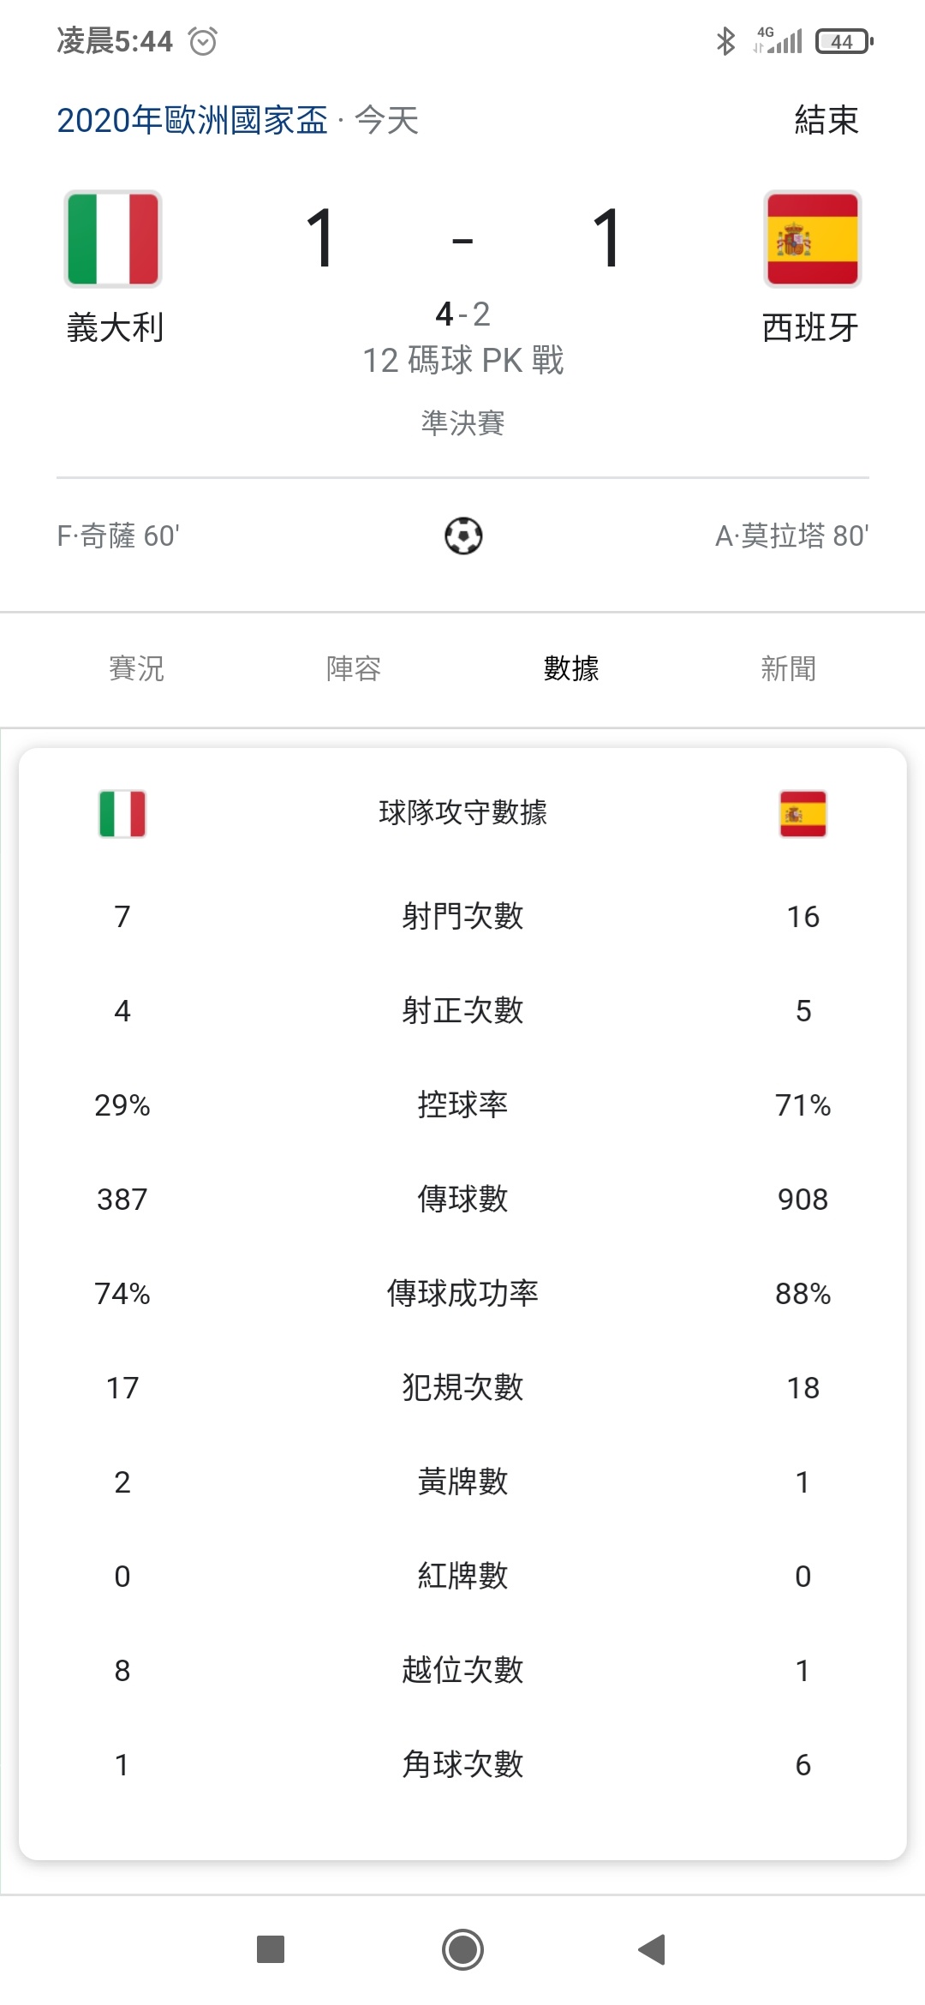
Task: Tap scorer F·奇薩 60'
Action: tap(118, 536)
